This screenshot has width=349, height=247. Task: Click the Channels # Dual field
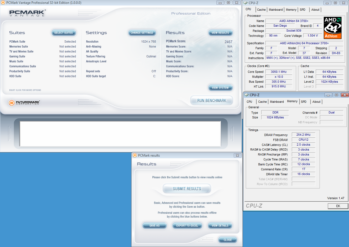[331, 112]
